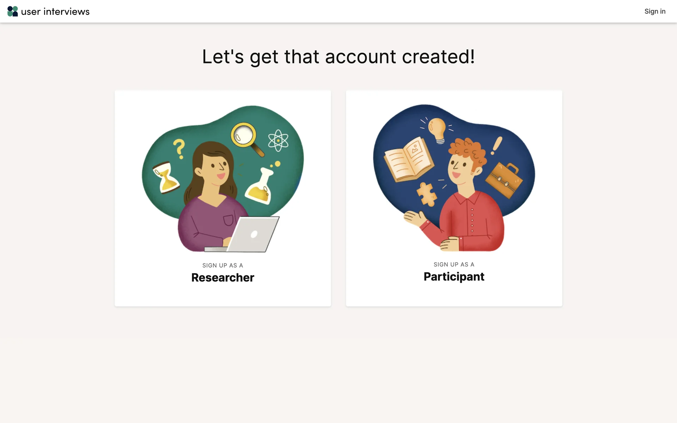This screenshot has width=677, height=423.
Task: Click the yellow flask icon
Action: coord(260,186)
